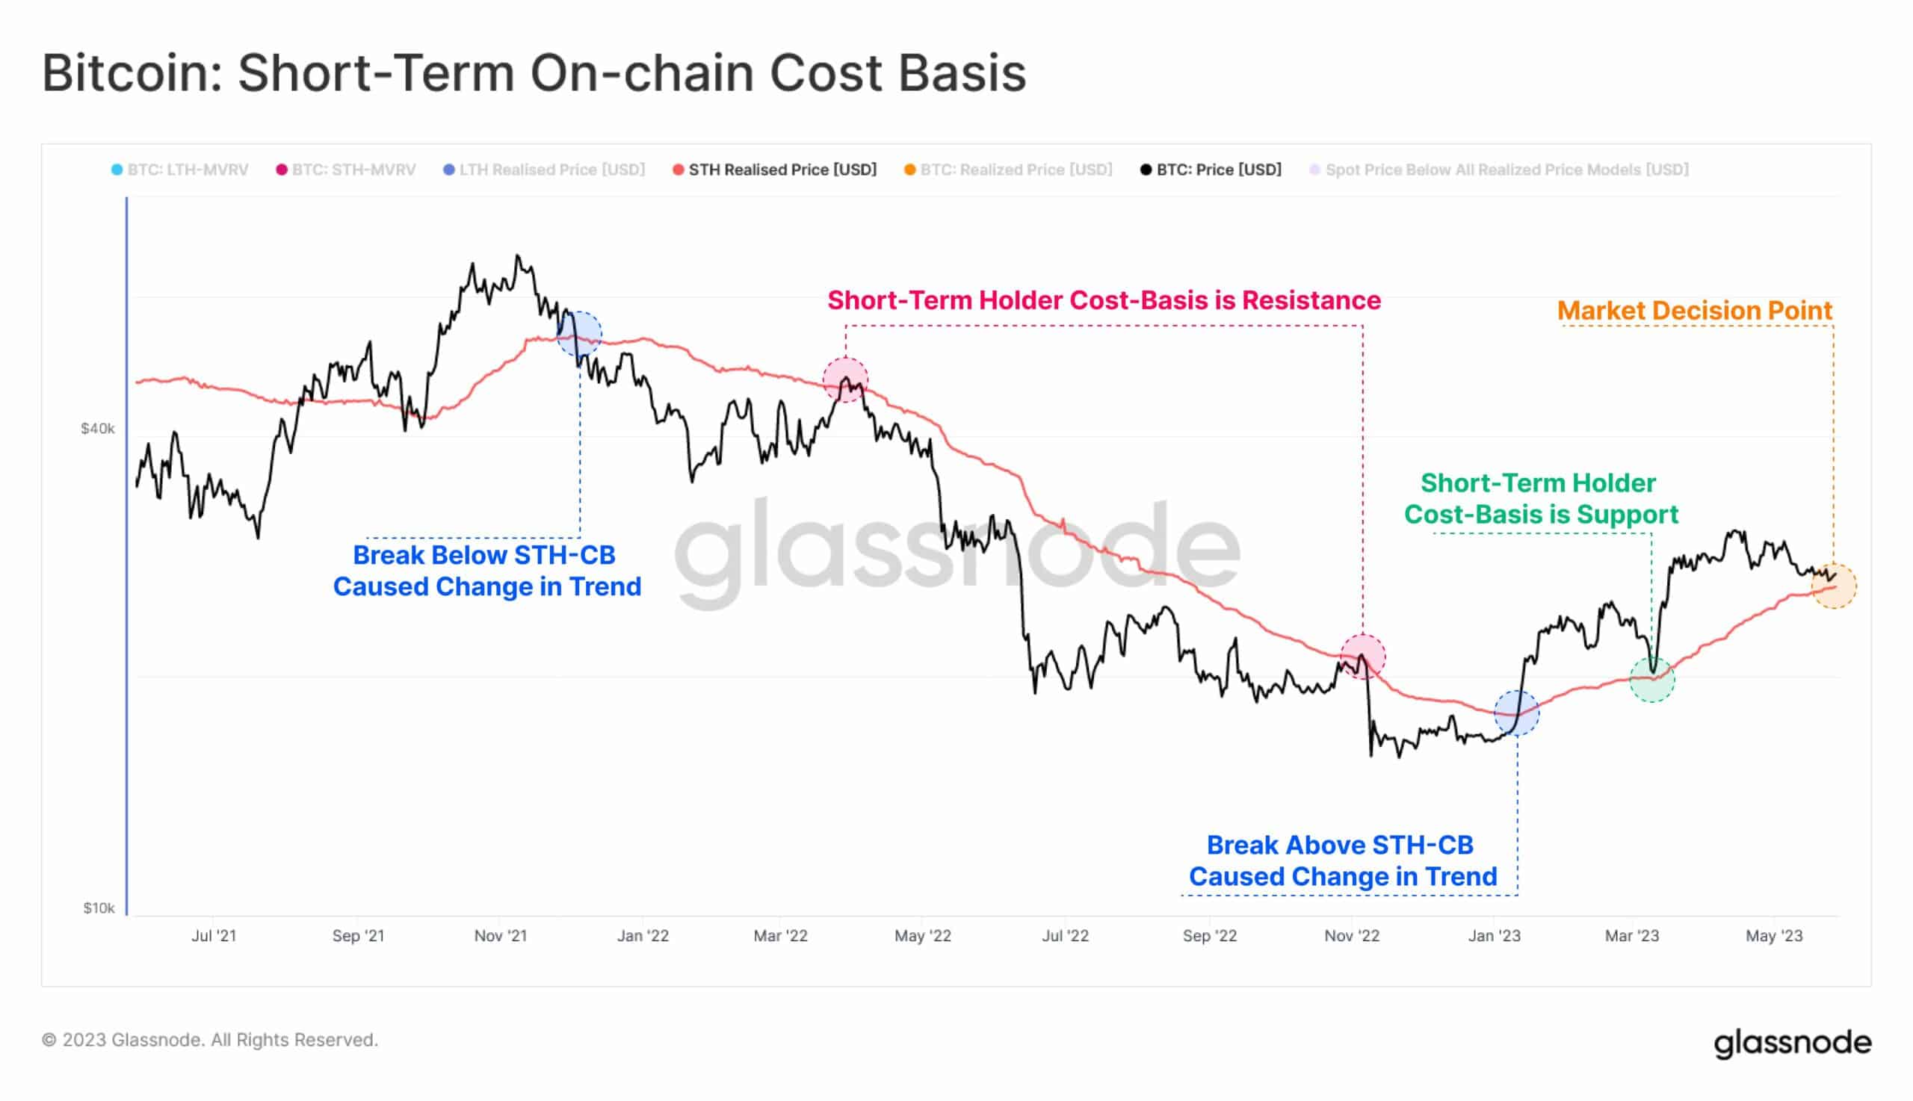Click the 2023 Glassnode copyright text

(x=209, y=1040)
